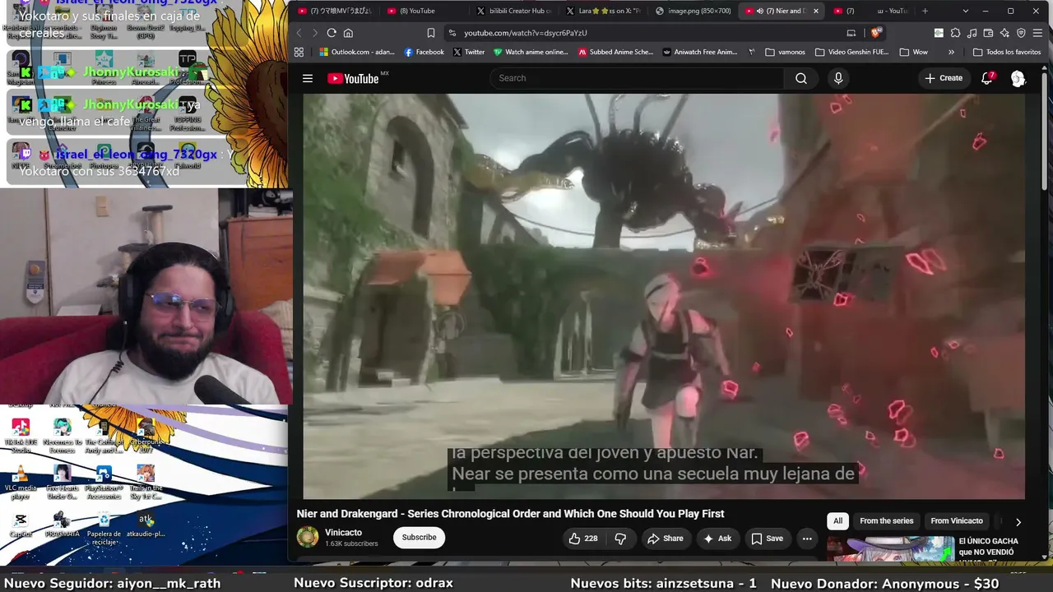Open the Twitter bookmark
The image size is (1053, 592).
click(x=468, y=52)
